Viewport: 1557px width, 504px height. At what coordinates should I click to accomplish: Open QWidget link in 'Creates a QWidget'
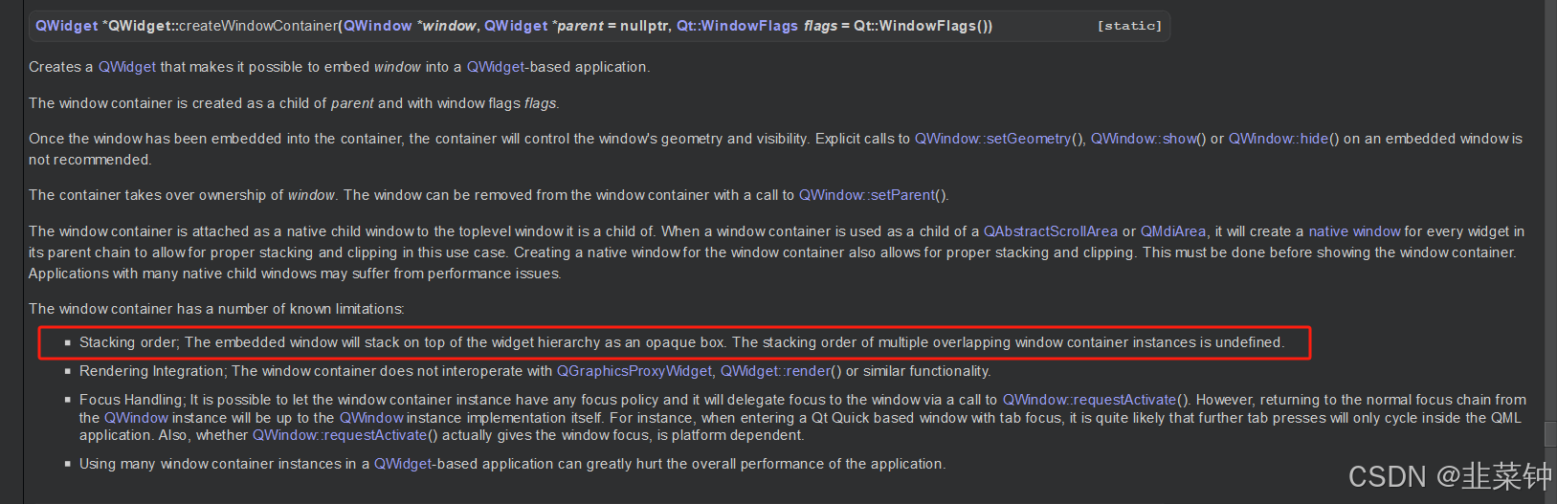127,67
